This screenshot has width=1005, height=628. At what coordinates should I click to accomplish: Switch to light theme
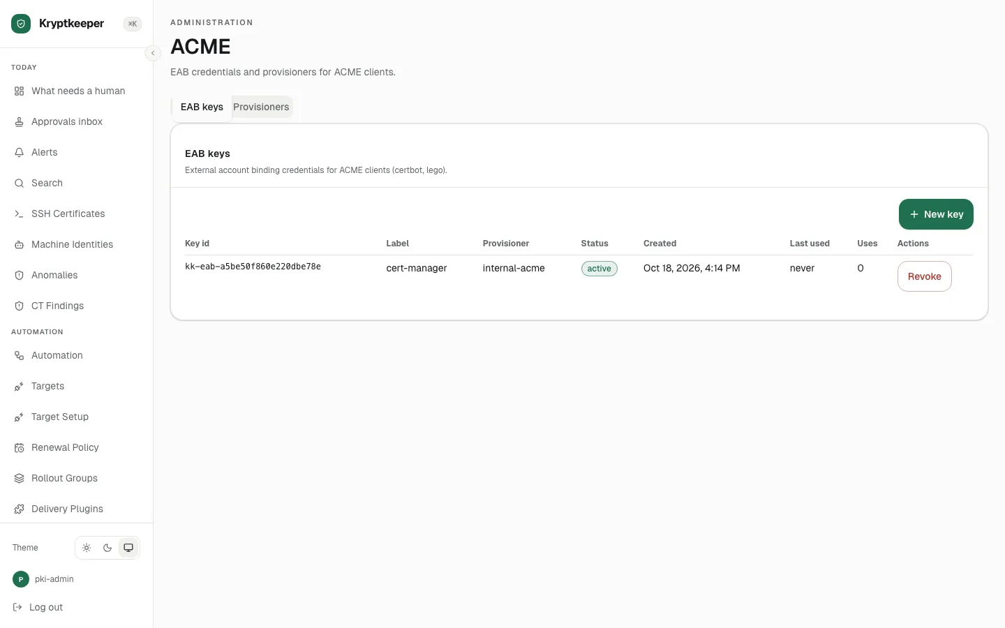pyautogui.click(x=87, y=548)
